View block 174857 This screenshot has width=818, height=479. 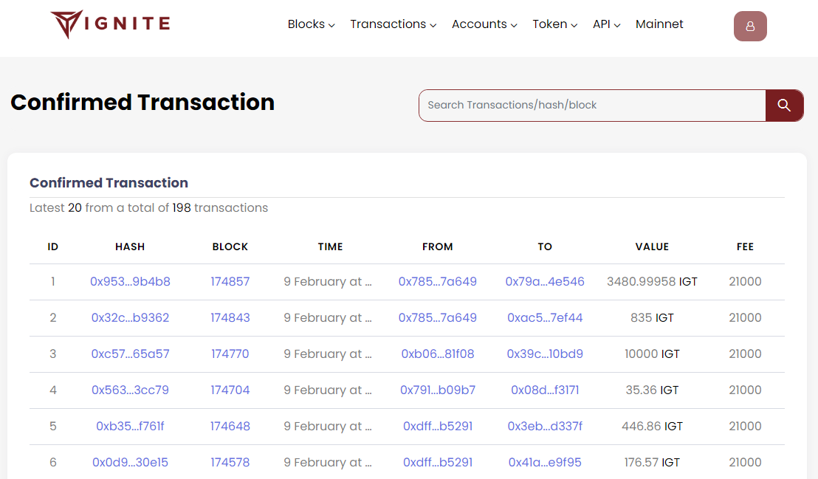pos(230,282)
